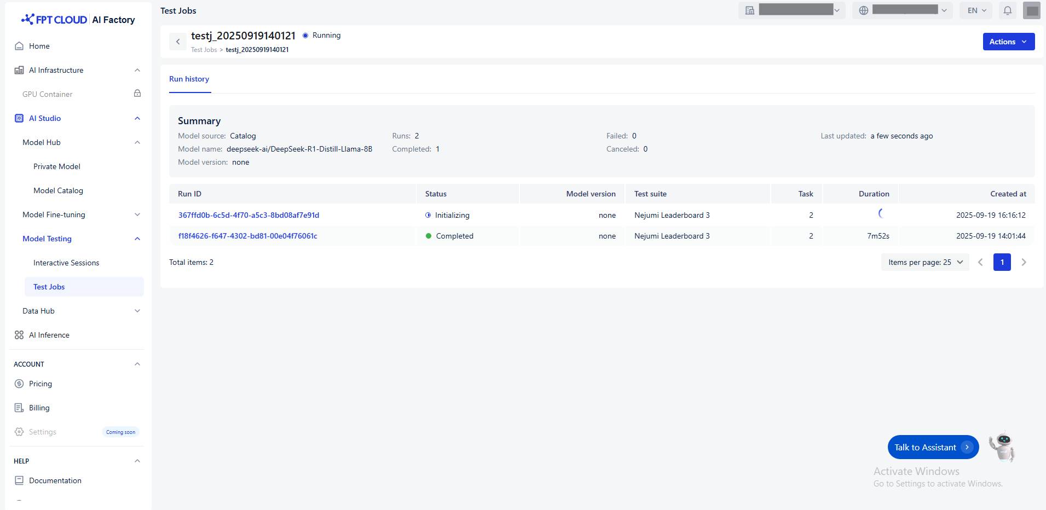Viewport: 1046px width, 510px height.
Task: Click the Home icon in the sidebar
Action: pos(19,46)
